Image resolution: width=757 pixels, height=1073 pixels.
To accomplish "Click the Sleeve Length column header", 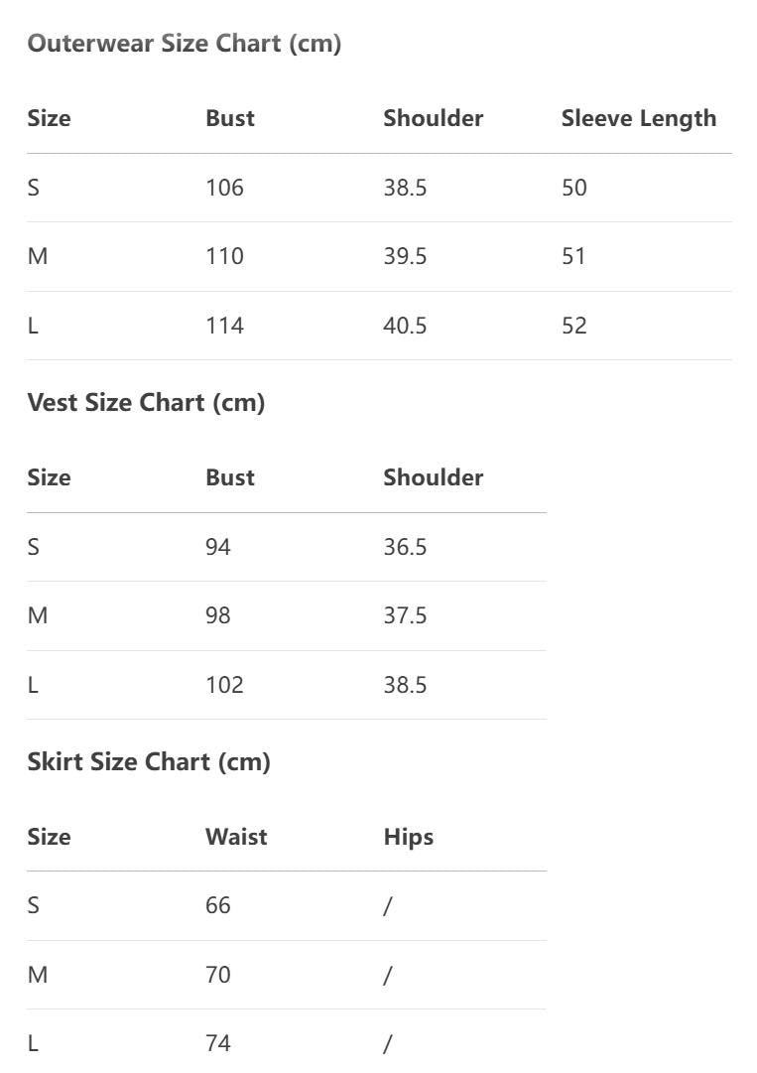I will (x=638, y=118).
